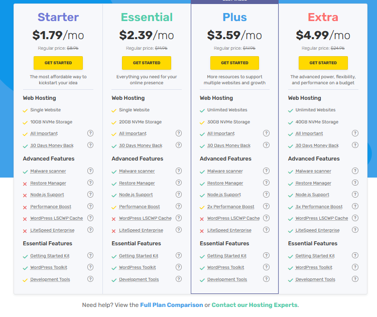
Task: Click info icon for Extra Development Tools
Action: tap(355, 279)
